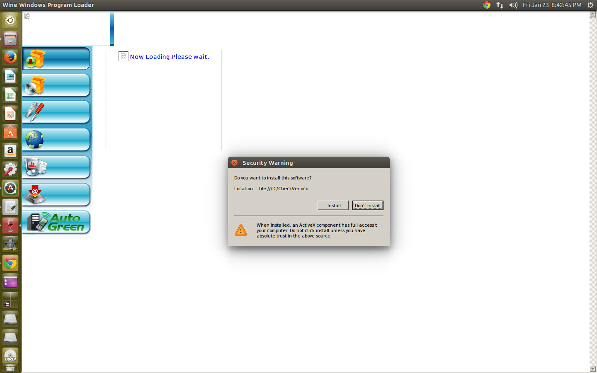Select the computer system information button
The image size is (597, 373).
56,167
